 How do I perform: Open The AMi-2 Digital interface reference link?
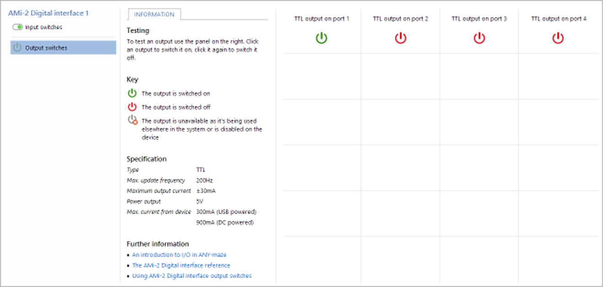(x=181, y=266)
